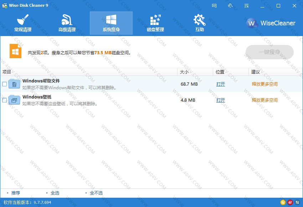Open the wrench settings icon in title bar
303x207 pixels.
pos(230,6)
